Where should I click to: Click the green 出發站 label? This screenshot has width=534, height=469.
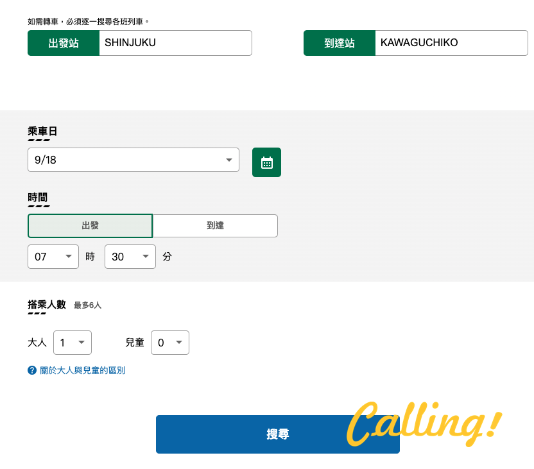point(64,43)
